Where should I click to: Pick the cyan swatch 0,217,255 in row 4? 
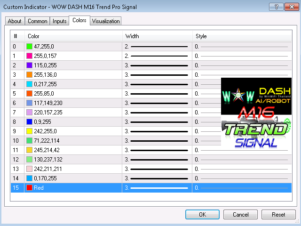[29, 84]
